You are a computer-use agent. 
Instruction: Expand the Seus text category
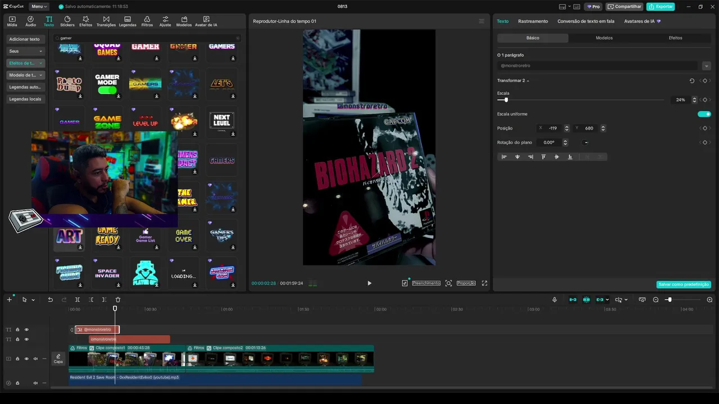point(26,51)
